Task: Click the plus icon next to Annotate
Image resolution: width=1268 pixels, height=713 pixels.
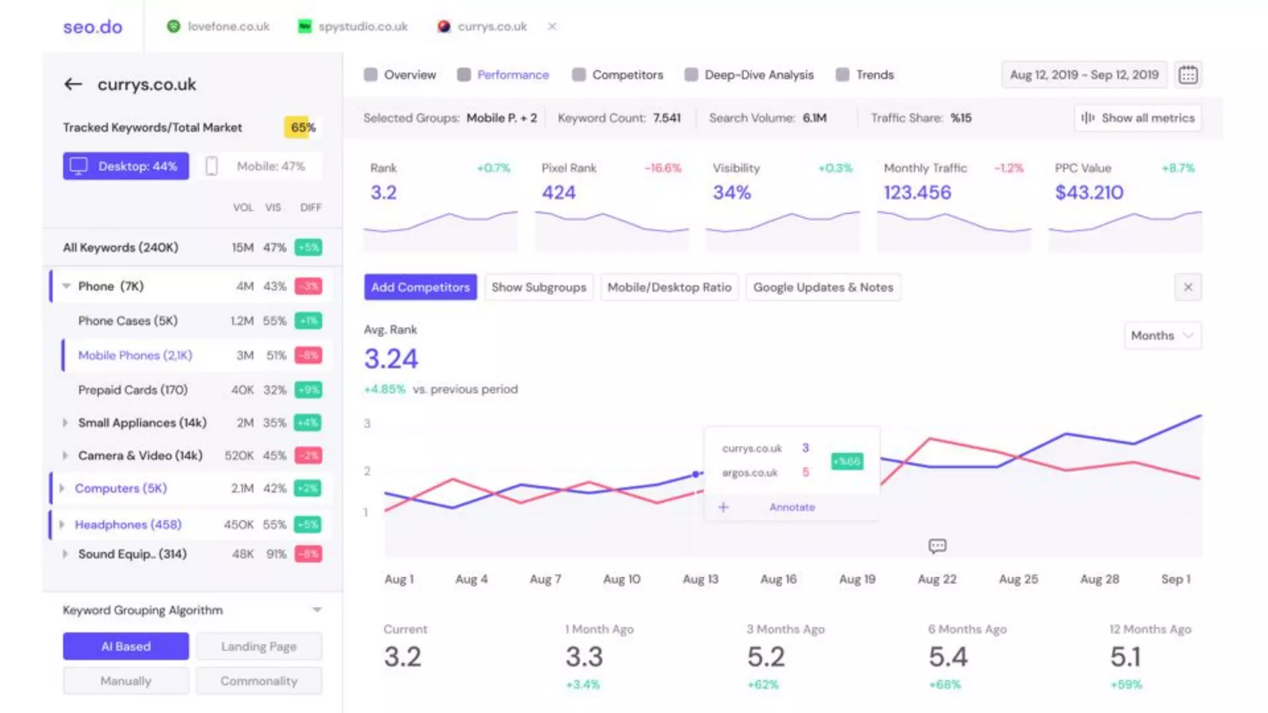Action: click(723, 507)
